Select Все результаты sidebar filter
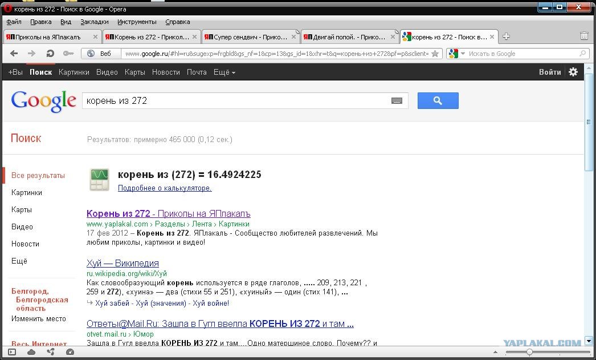The height and width of the screenshot is (360, 596). (x=38, y=175)
